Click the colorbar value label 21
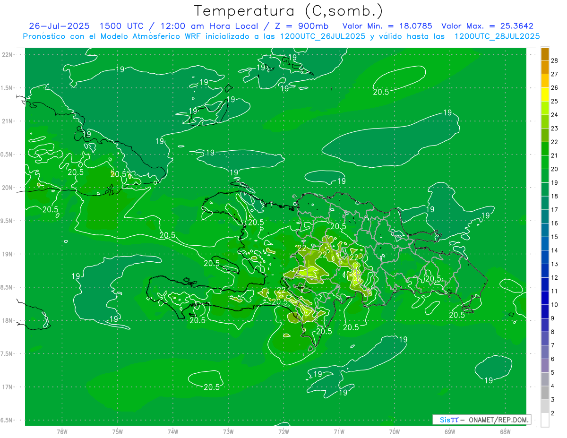 [x=554, y=156]
